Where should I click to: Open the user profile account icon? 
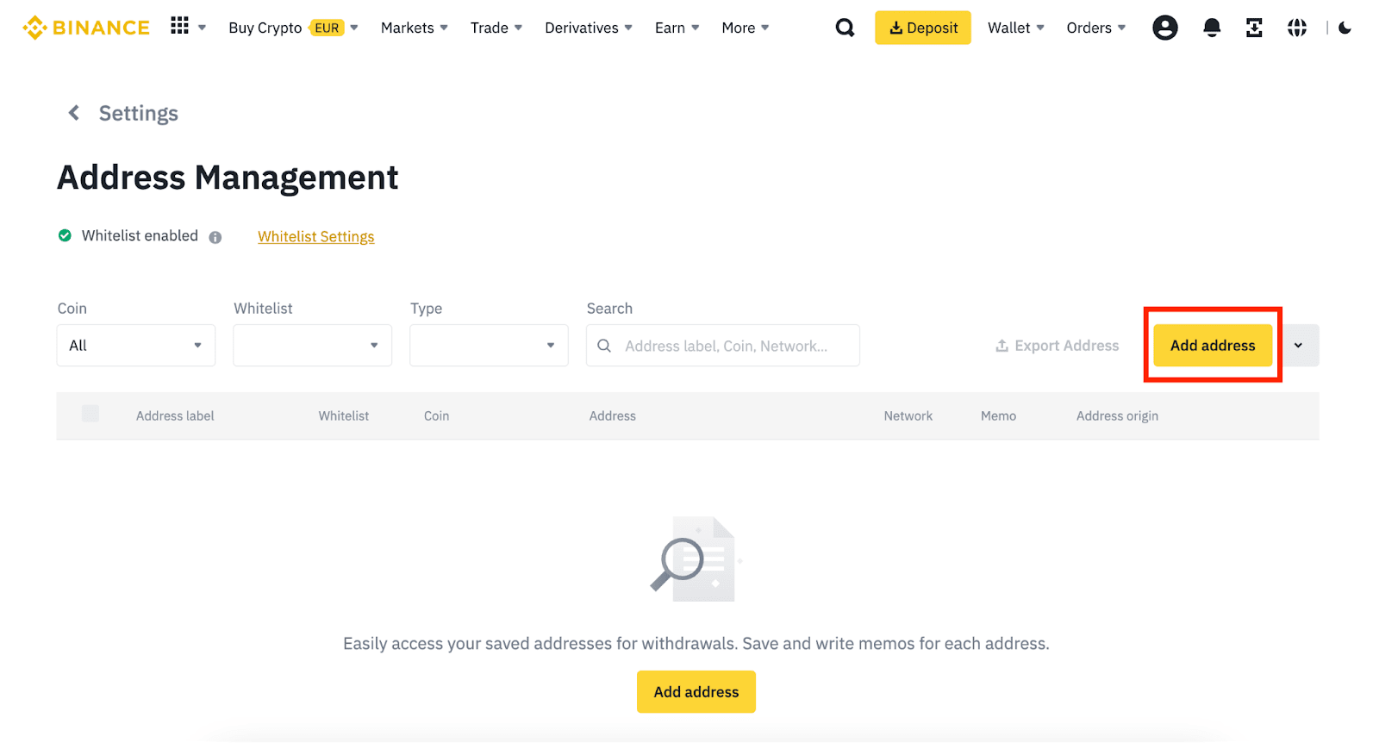coord(1164,28)
